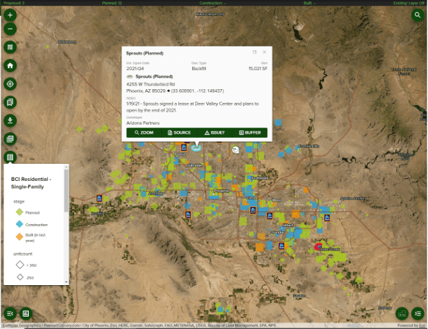Screen dimensions: 428x329
Task: Open the map search magnifier
Action: click(417, 15)
